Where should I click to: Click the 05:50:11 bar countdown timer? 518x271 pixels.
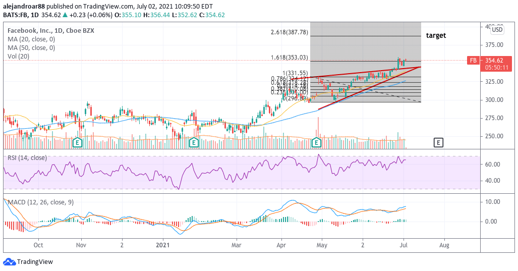[x=496, y=68]
